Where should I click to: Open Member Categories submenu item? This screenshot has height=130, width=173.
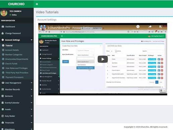(14, 55)
